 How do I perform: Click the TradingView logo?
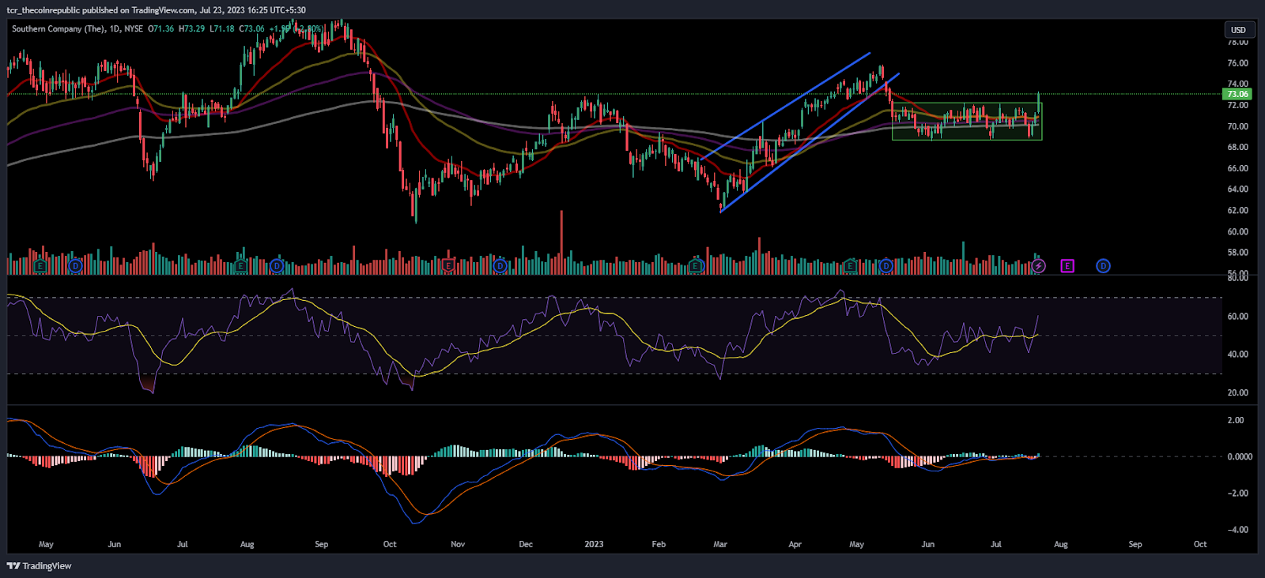pyautogui.click(x=39, y=565)
